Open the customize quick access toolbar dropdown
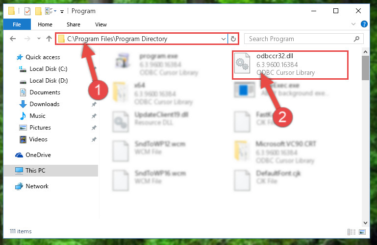The height and width of the screenshot is (245, 377). (x=62, y=12)
